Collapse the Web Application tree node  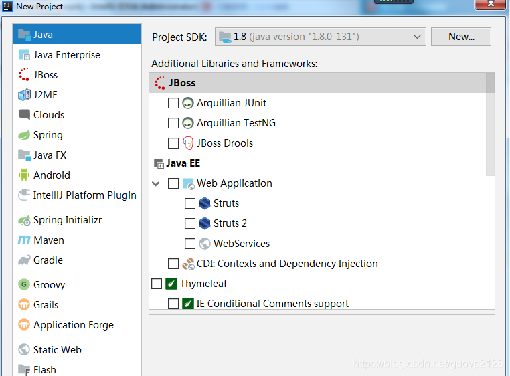[156, 183]
